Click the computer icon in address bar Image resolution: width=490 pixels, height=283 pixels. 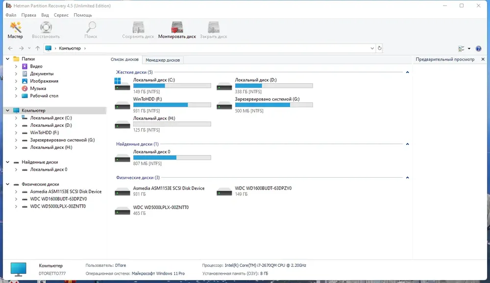49,48
